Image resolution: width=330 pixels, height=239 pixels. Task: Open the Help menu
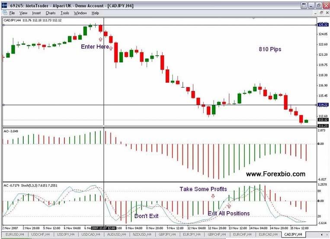[95, 13]
